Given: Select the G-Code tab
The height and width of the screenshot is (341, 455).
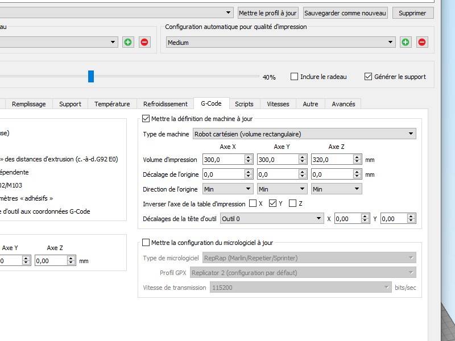Looking at the screenshot, I should pos(211,103).
